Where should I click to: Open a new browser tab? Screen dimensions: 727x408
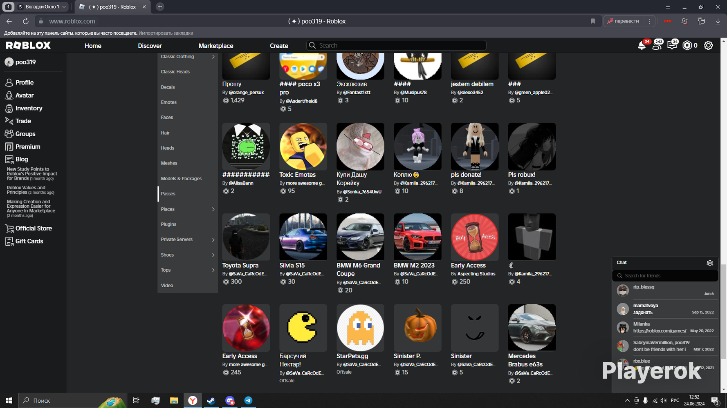point(160,7)
